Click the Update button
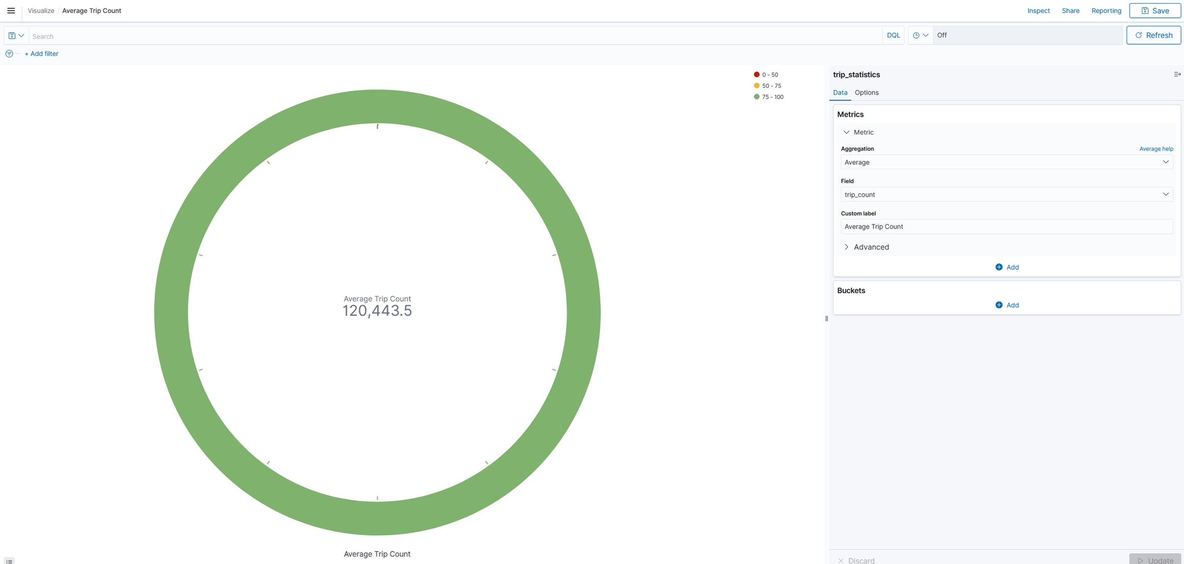This screenshot has width=1184, height=564. pos(1155,560)
